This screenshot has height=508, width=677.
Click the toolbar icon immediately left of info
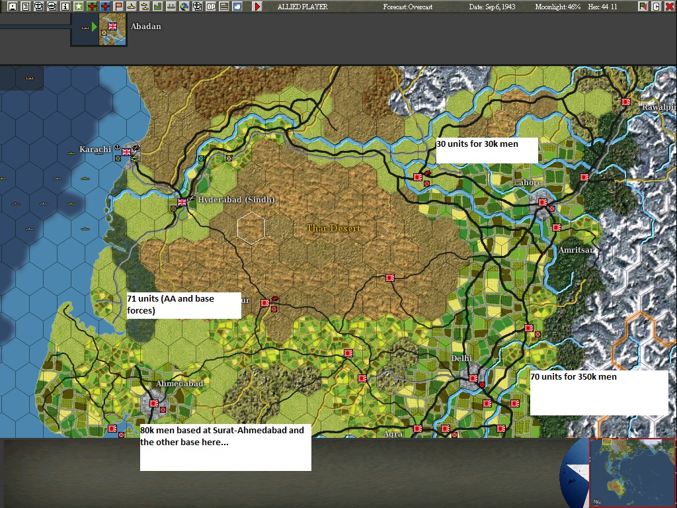52,7
